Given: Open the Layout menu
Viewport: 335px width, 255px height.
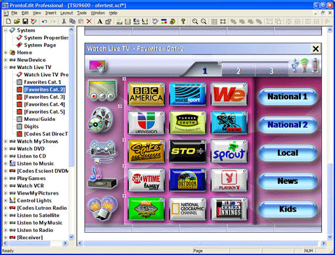Looking at the screenshot, I should (x=66, y=13).
